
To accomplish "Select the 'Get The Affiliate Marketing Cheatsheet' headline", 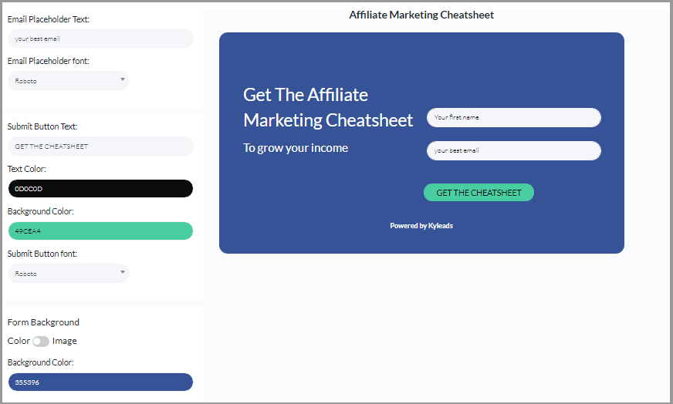I will coord(328,107).
